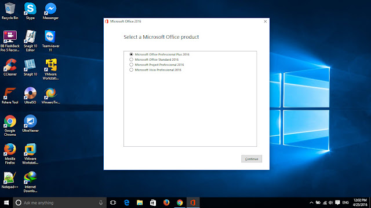Click the Mozilla Firefox desktop shortcut
Image resolution: width=371 pixels, height=208 pixels.
[10, 154]
